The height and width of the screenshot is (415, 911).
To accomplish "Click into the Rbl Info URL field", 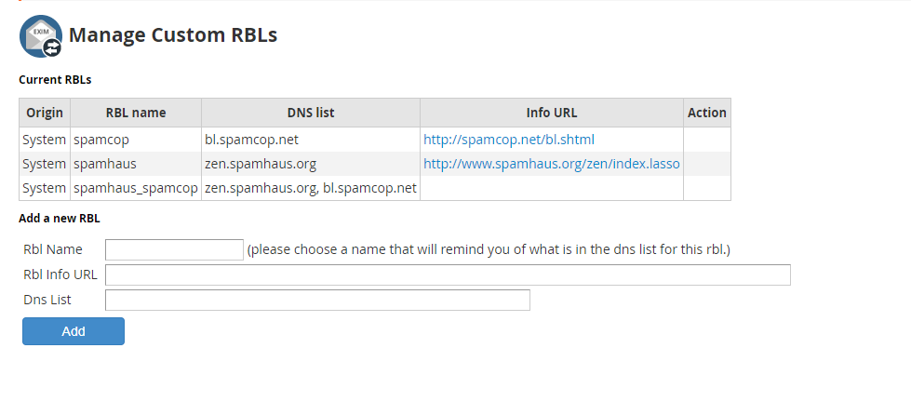I will click(x=448, y=274).
